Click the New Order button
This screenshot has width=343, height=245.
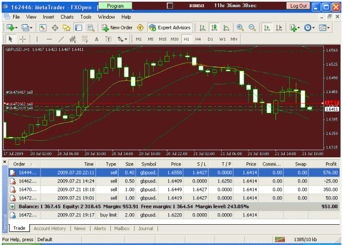coord(117,28)
